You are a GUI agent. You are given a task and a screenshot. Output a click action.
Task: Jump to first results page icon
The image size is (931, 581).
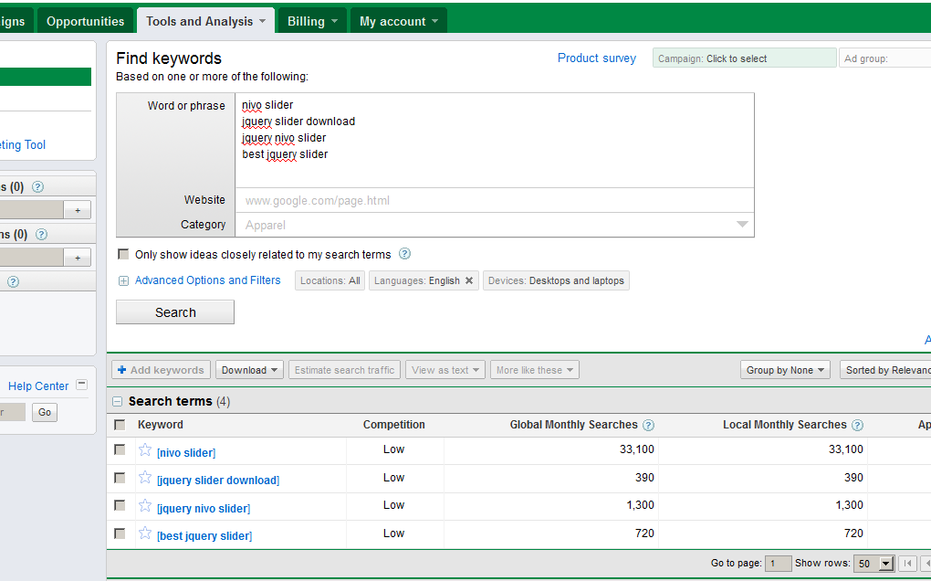[x=907, y=564]
